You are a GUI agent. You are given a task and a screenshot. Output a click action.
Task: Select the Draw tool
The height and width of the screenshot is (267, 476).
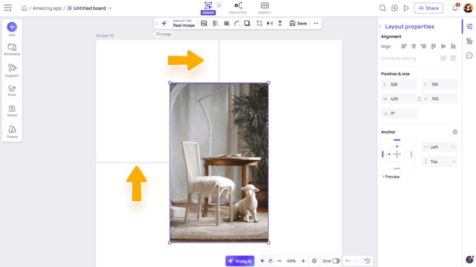click(x=12, y=90)
